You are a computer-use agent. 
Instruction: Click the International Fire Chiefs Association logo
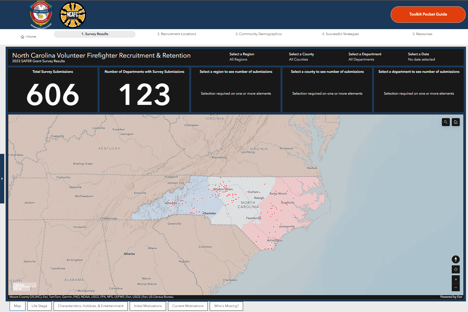coord(41,15)
